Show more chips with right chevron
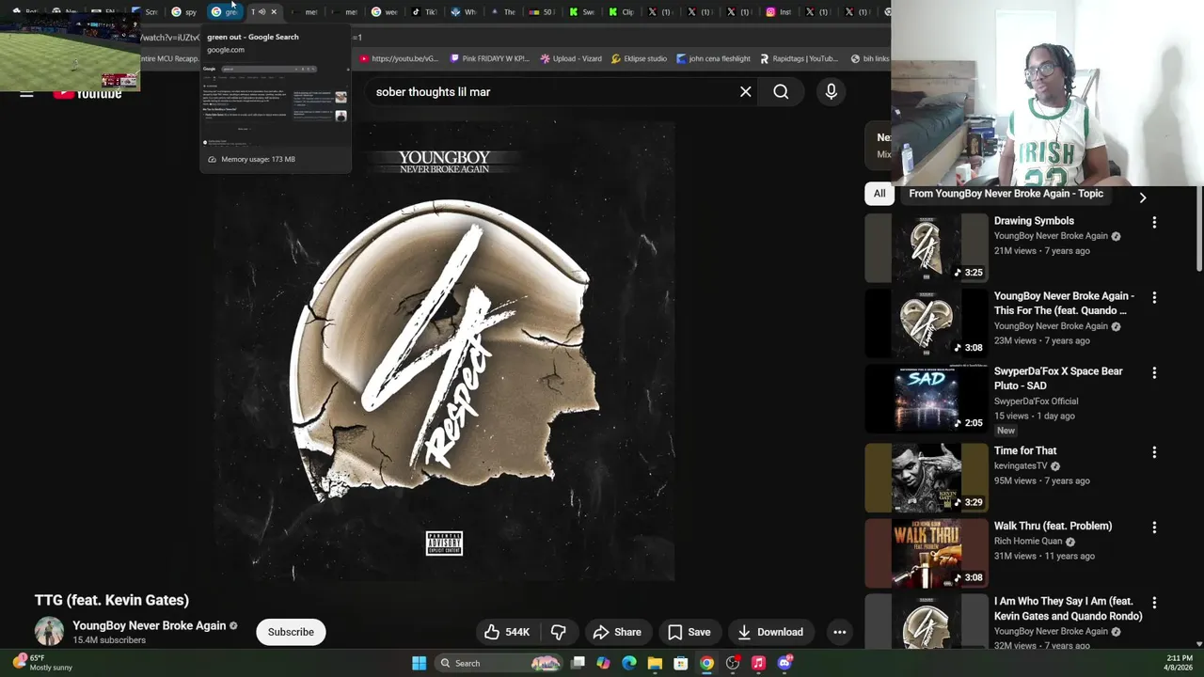The width and height of the screenshot is (1204, 677). pyautogui.click(x=1143, y=197)
